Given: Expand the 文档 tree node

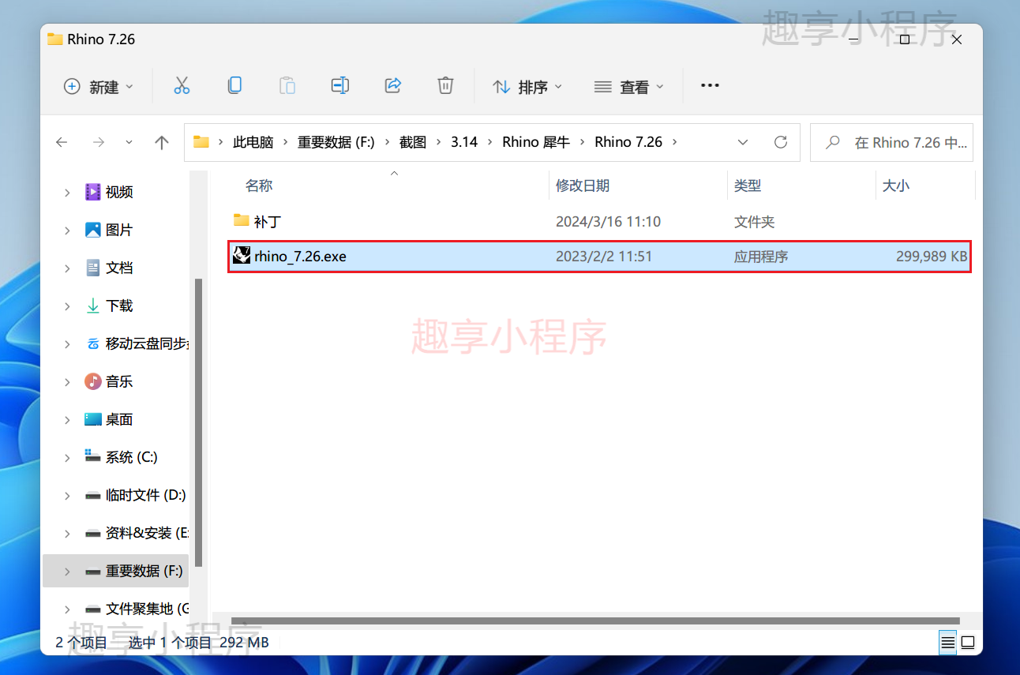Looking at the screenshot, I should pos(67,268).
